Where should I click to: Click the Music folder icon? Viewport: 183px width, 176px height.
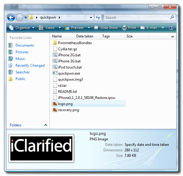(11, 59)
